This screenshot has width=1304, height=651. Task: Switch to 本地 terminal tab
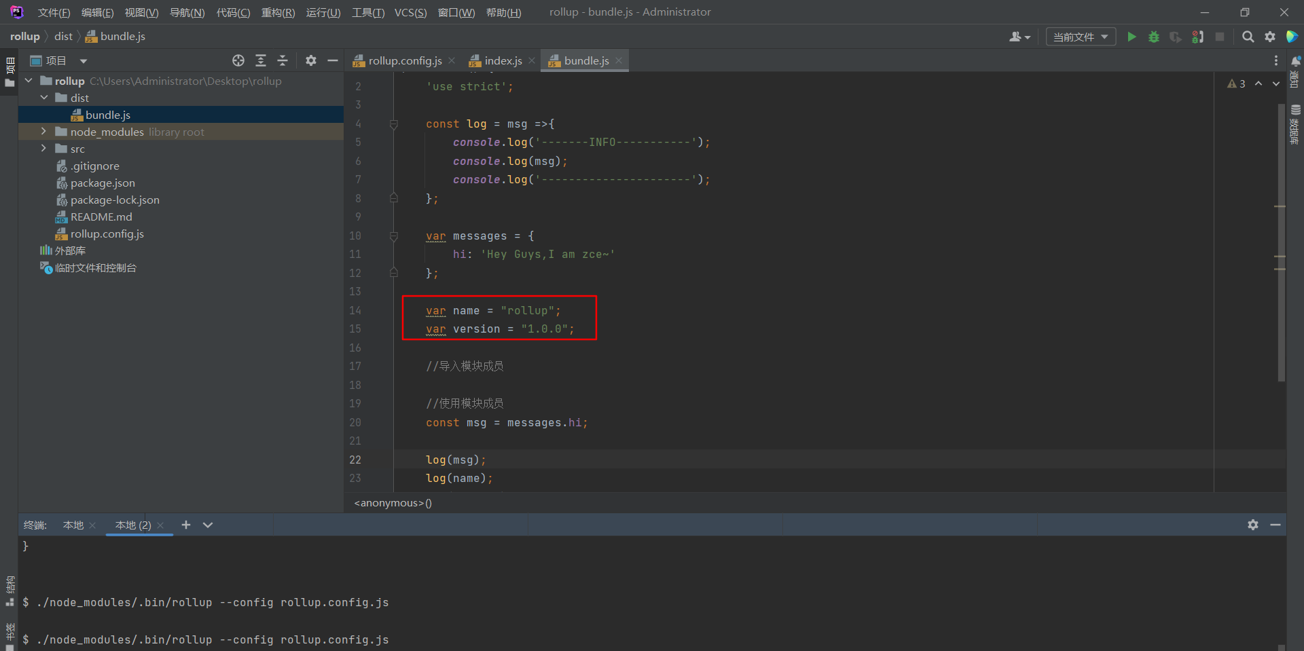coord(73,525)
